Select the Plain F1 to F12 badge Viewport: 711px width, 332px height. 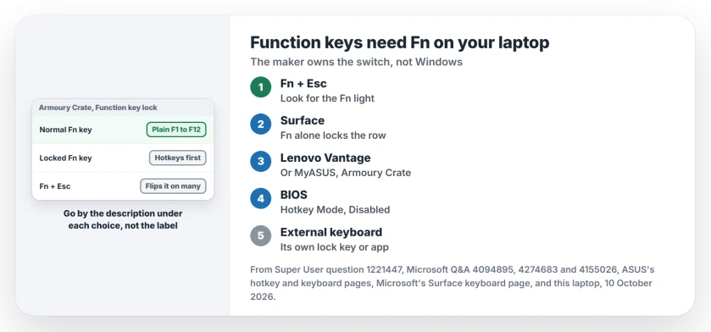176,130
